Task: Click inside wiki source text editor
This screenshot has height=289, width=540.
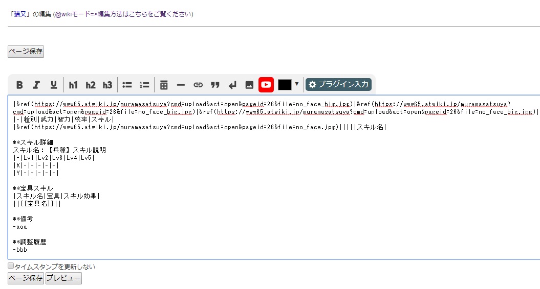Action: (274, 177)
